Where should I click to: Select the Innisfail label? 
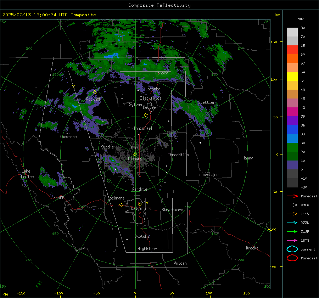(143, 128)
